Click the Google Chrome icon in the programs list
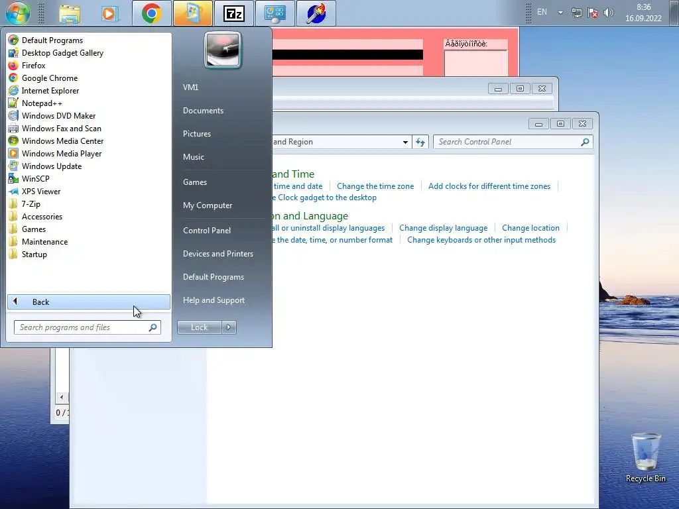 [13, 78]
